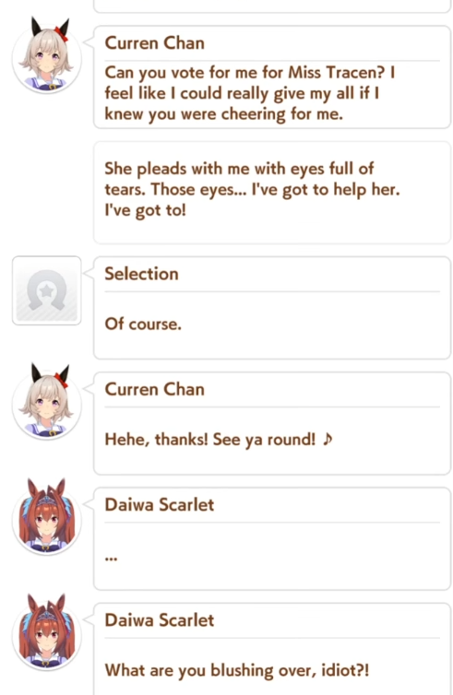Click the second 'Curren Chan' name header
Viewport: 453px width, 695px height.
[x=154, y=389]
